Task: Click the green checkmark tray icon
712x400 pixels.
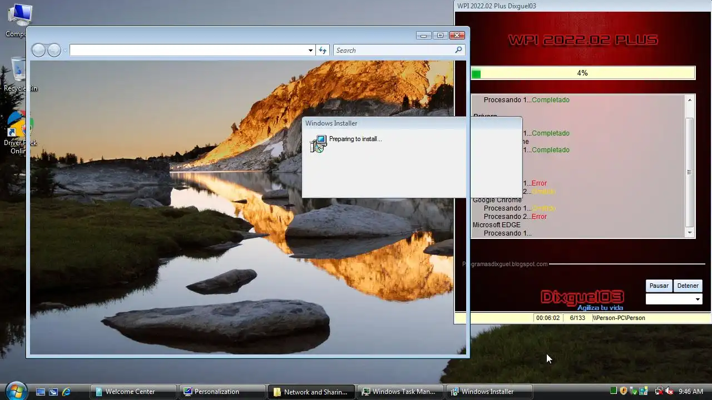Action: [634, 391]
